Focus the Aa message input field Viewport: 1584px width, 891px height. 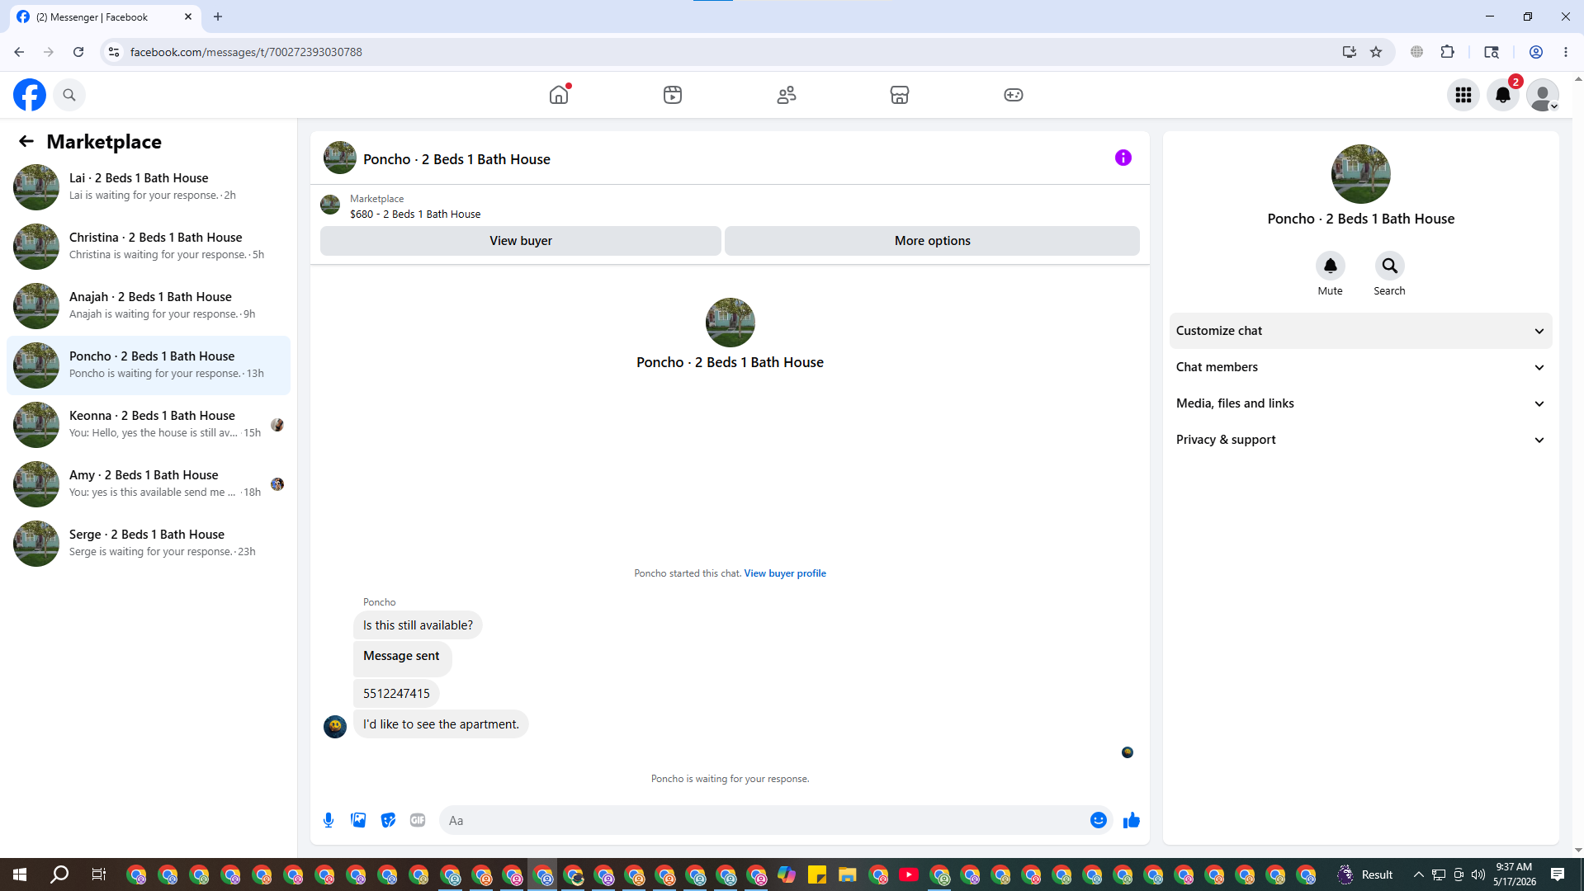point(764,820)
